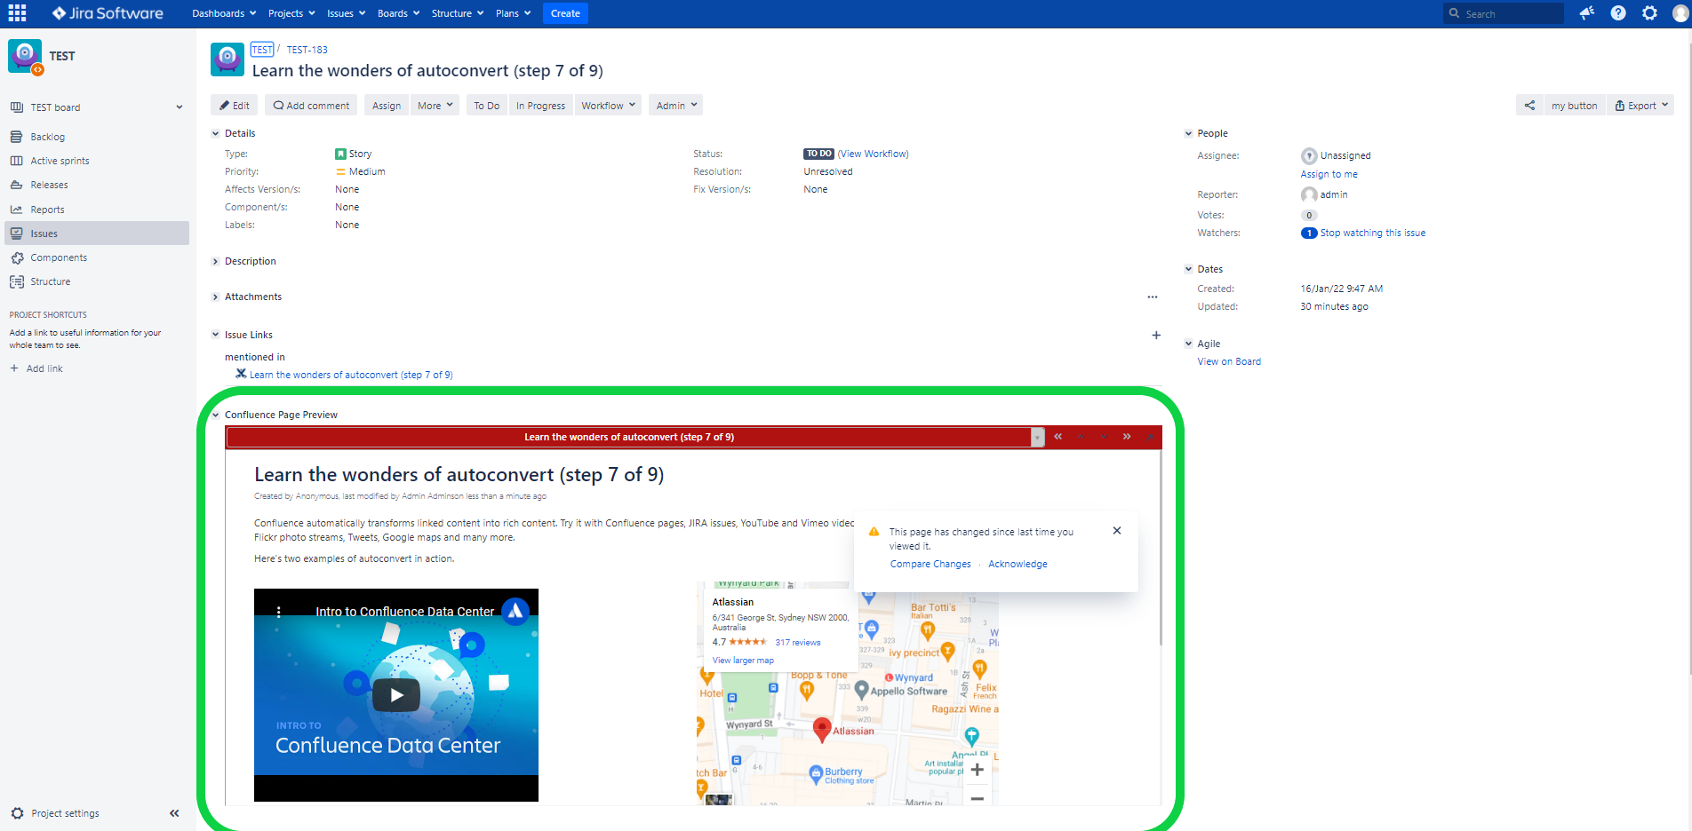Click the View Workflow link
1692x831 pixels.
coord(874,154)
